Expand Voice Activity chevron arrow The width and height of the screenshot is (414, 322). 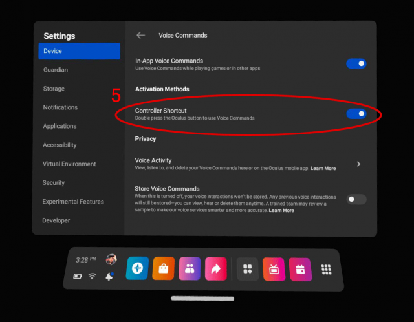[359, 164]
